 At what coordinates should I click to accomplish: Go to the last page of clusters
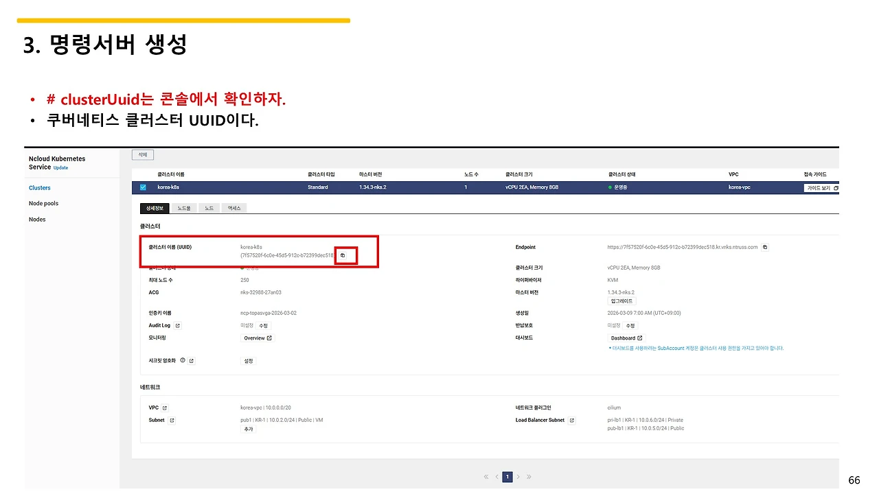point(529,477)
